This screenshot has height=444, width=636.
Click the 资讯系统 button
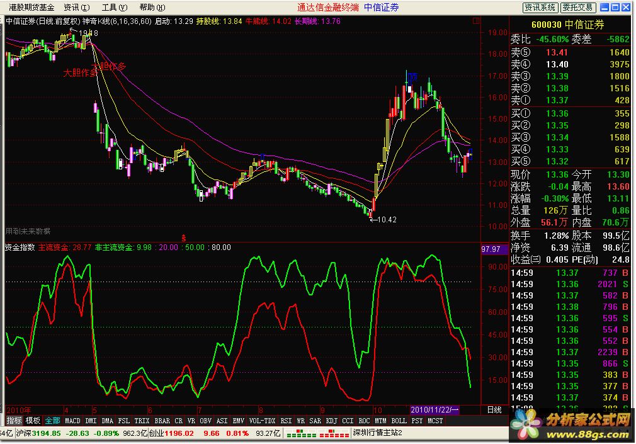click(540, 8)
